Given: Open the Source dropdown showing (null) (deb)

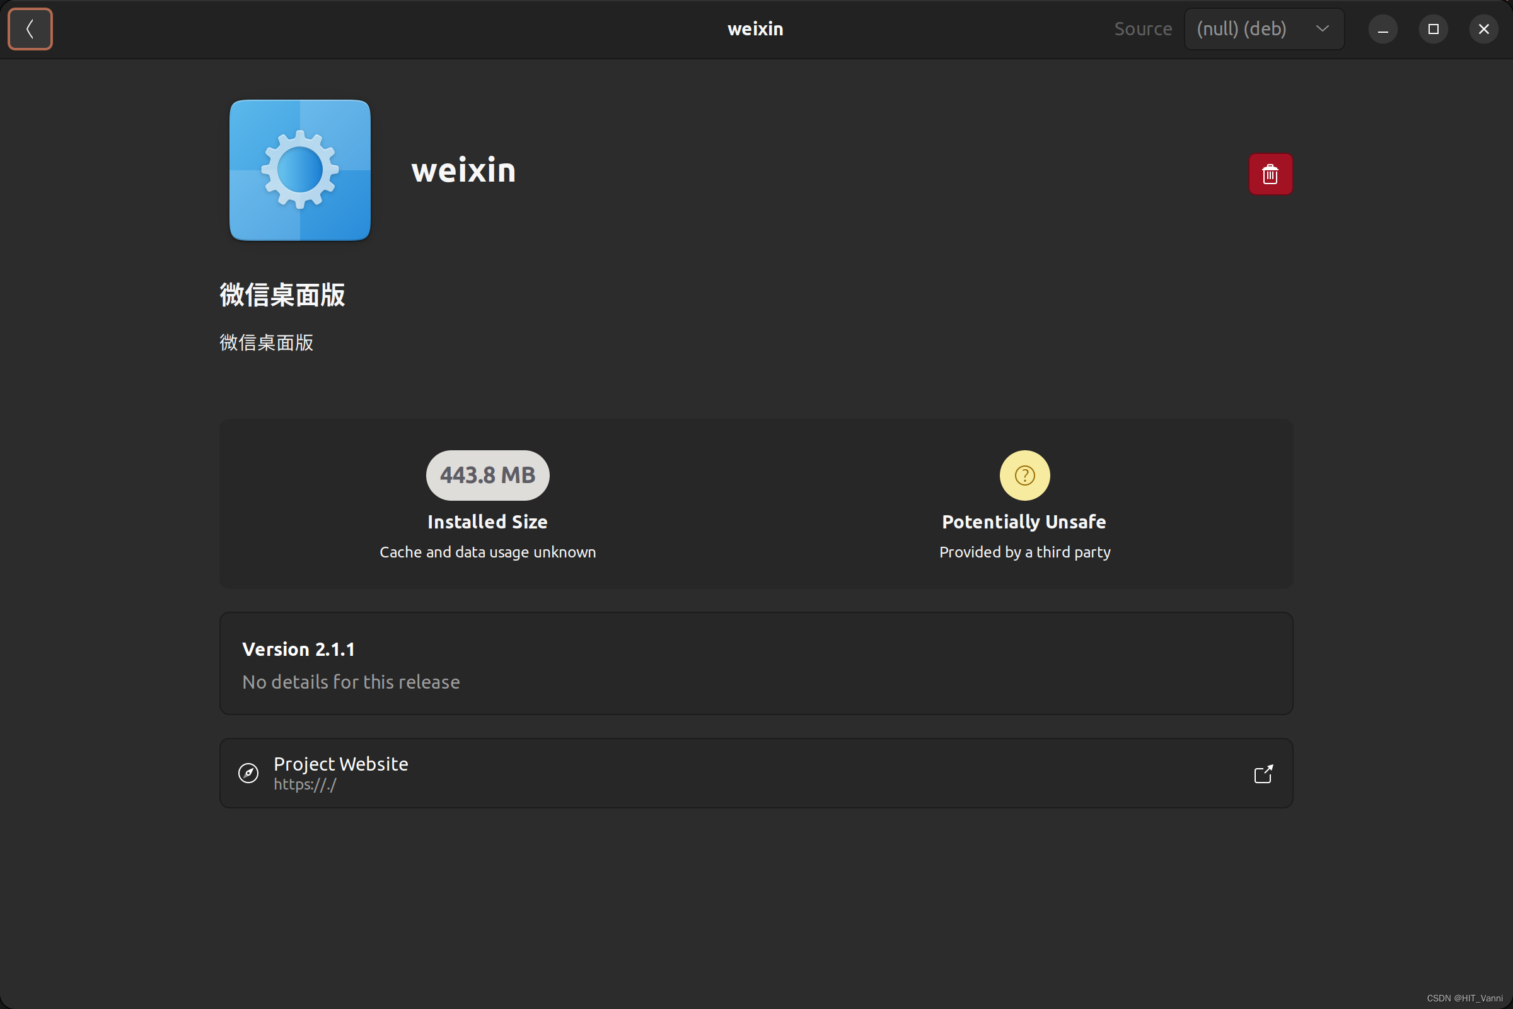Looking at the screenshot, I should (1264, 29).
